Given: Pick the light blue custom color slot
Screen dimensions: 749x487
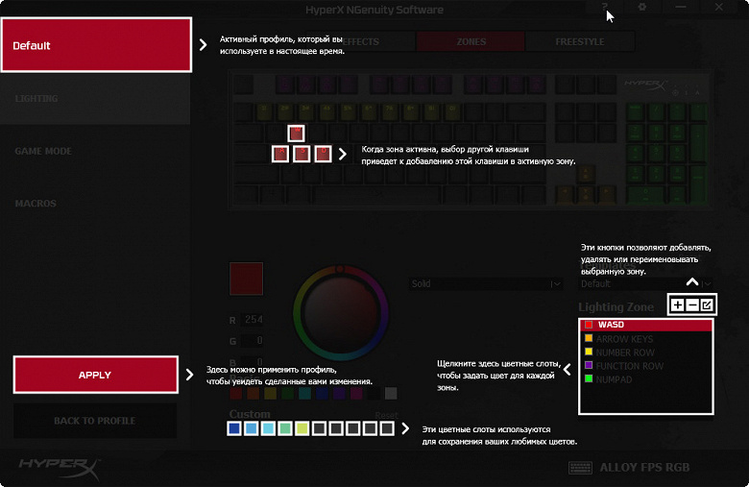Looking at the screenshot, I should 252,428.
